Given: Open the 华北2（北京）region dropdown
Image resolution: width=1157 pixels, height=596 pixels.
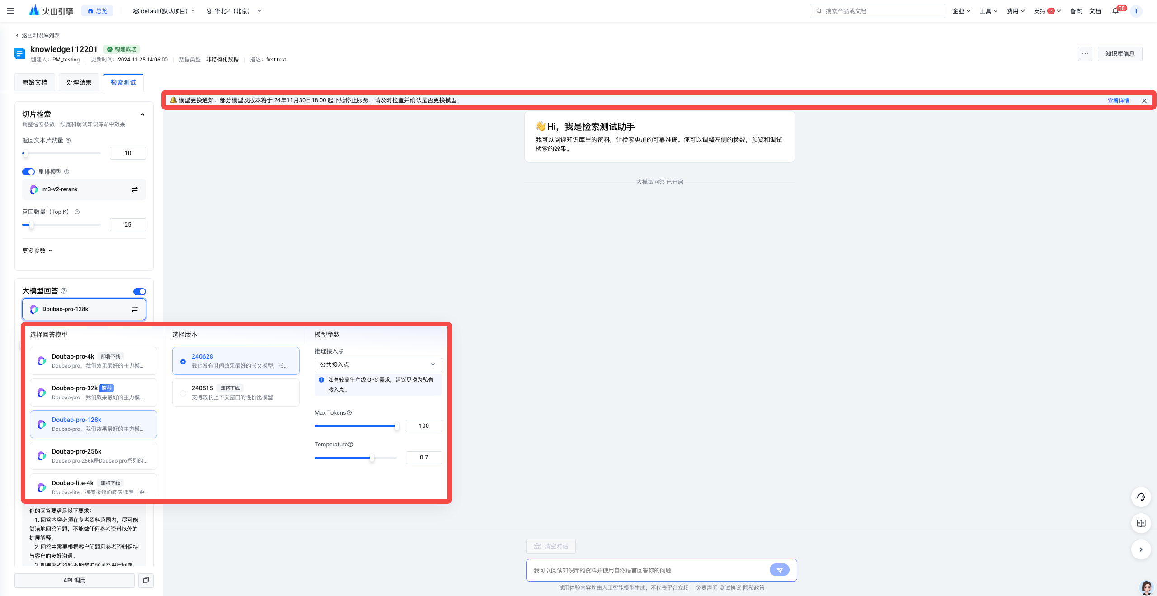Looking at the screenshot, I should pos(234,11).
